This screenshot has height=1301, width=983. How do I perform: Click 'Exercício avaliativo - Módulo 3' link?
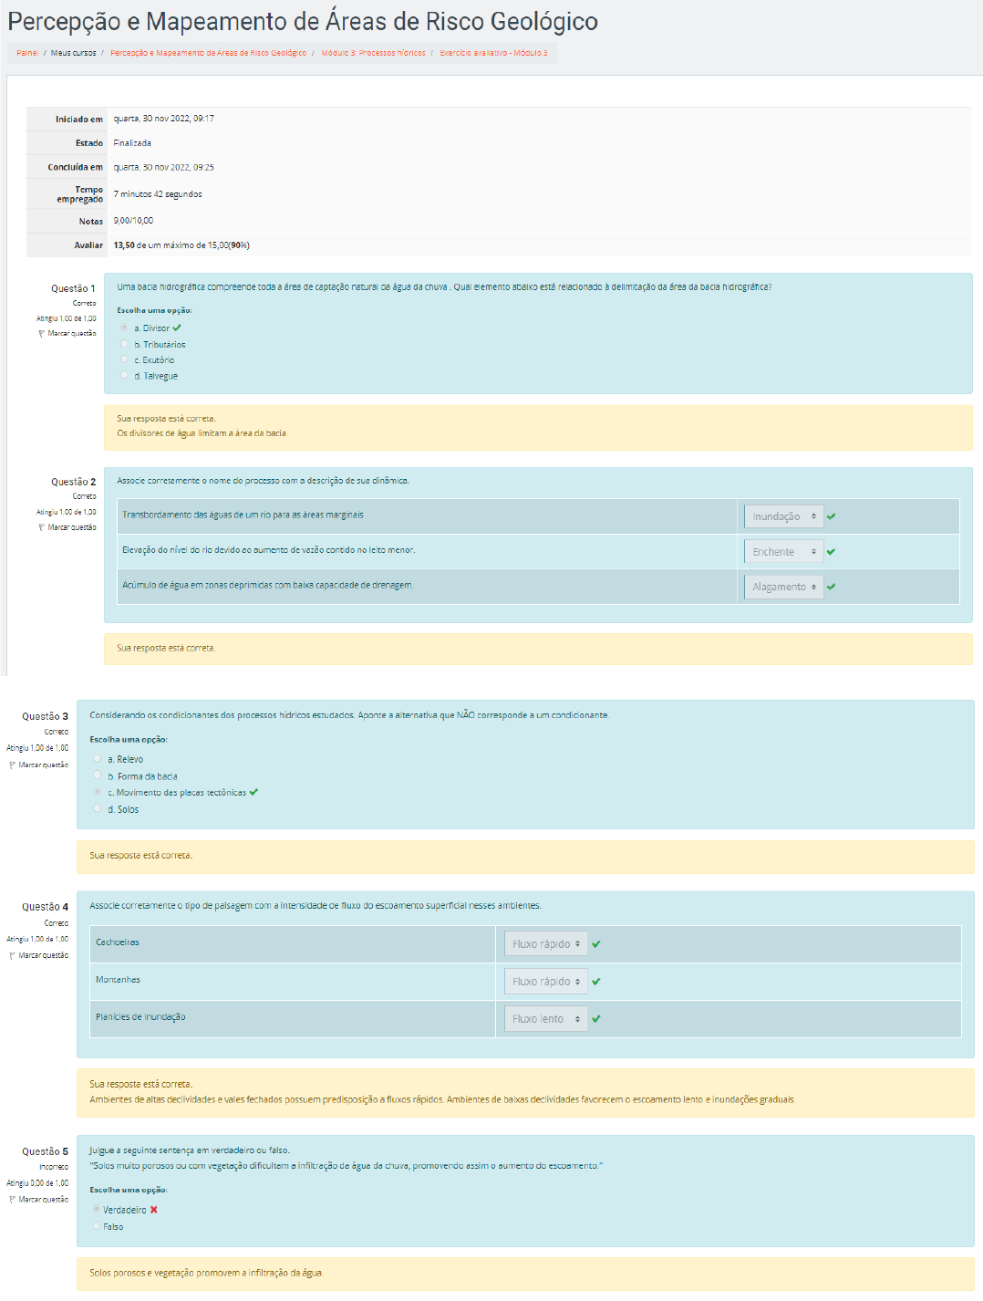(x=493, y=53)
